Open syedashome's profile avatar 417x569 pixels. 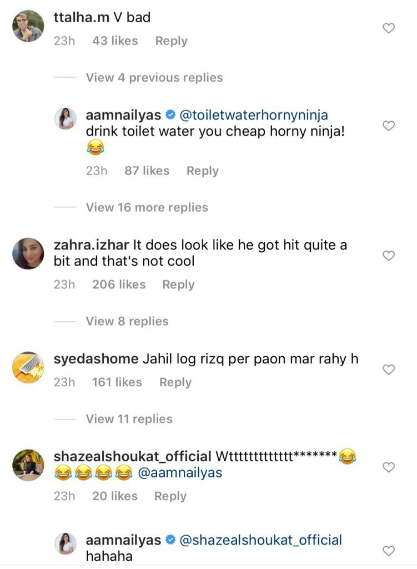pyautogui.click(x=28, y=367)
